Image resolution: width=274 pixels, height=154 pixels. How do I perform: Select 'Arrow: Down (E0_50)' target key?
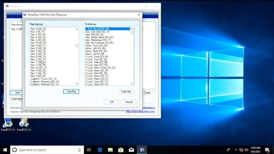(x=96, y=46)
